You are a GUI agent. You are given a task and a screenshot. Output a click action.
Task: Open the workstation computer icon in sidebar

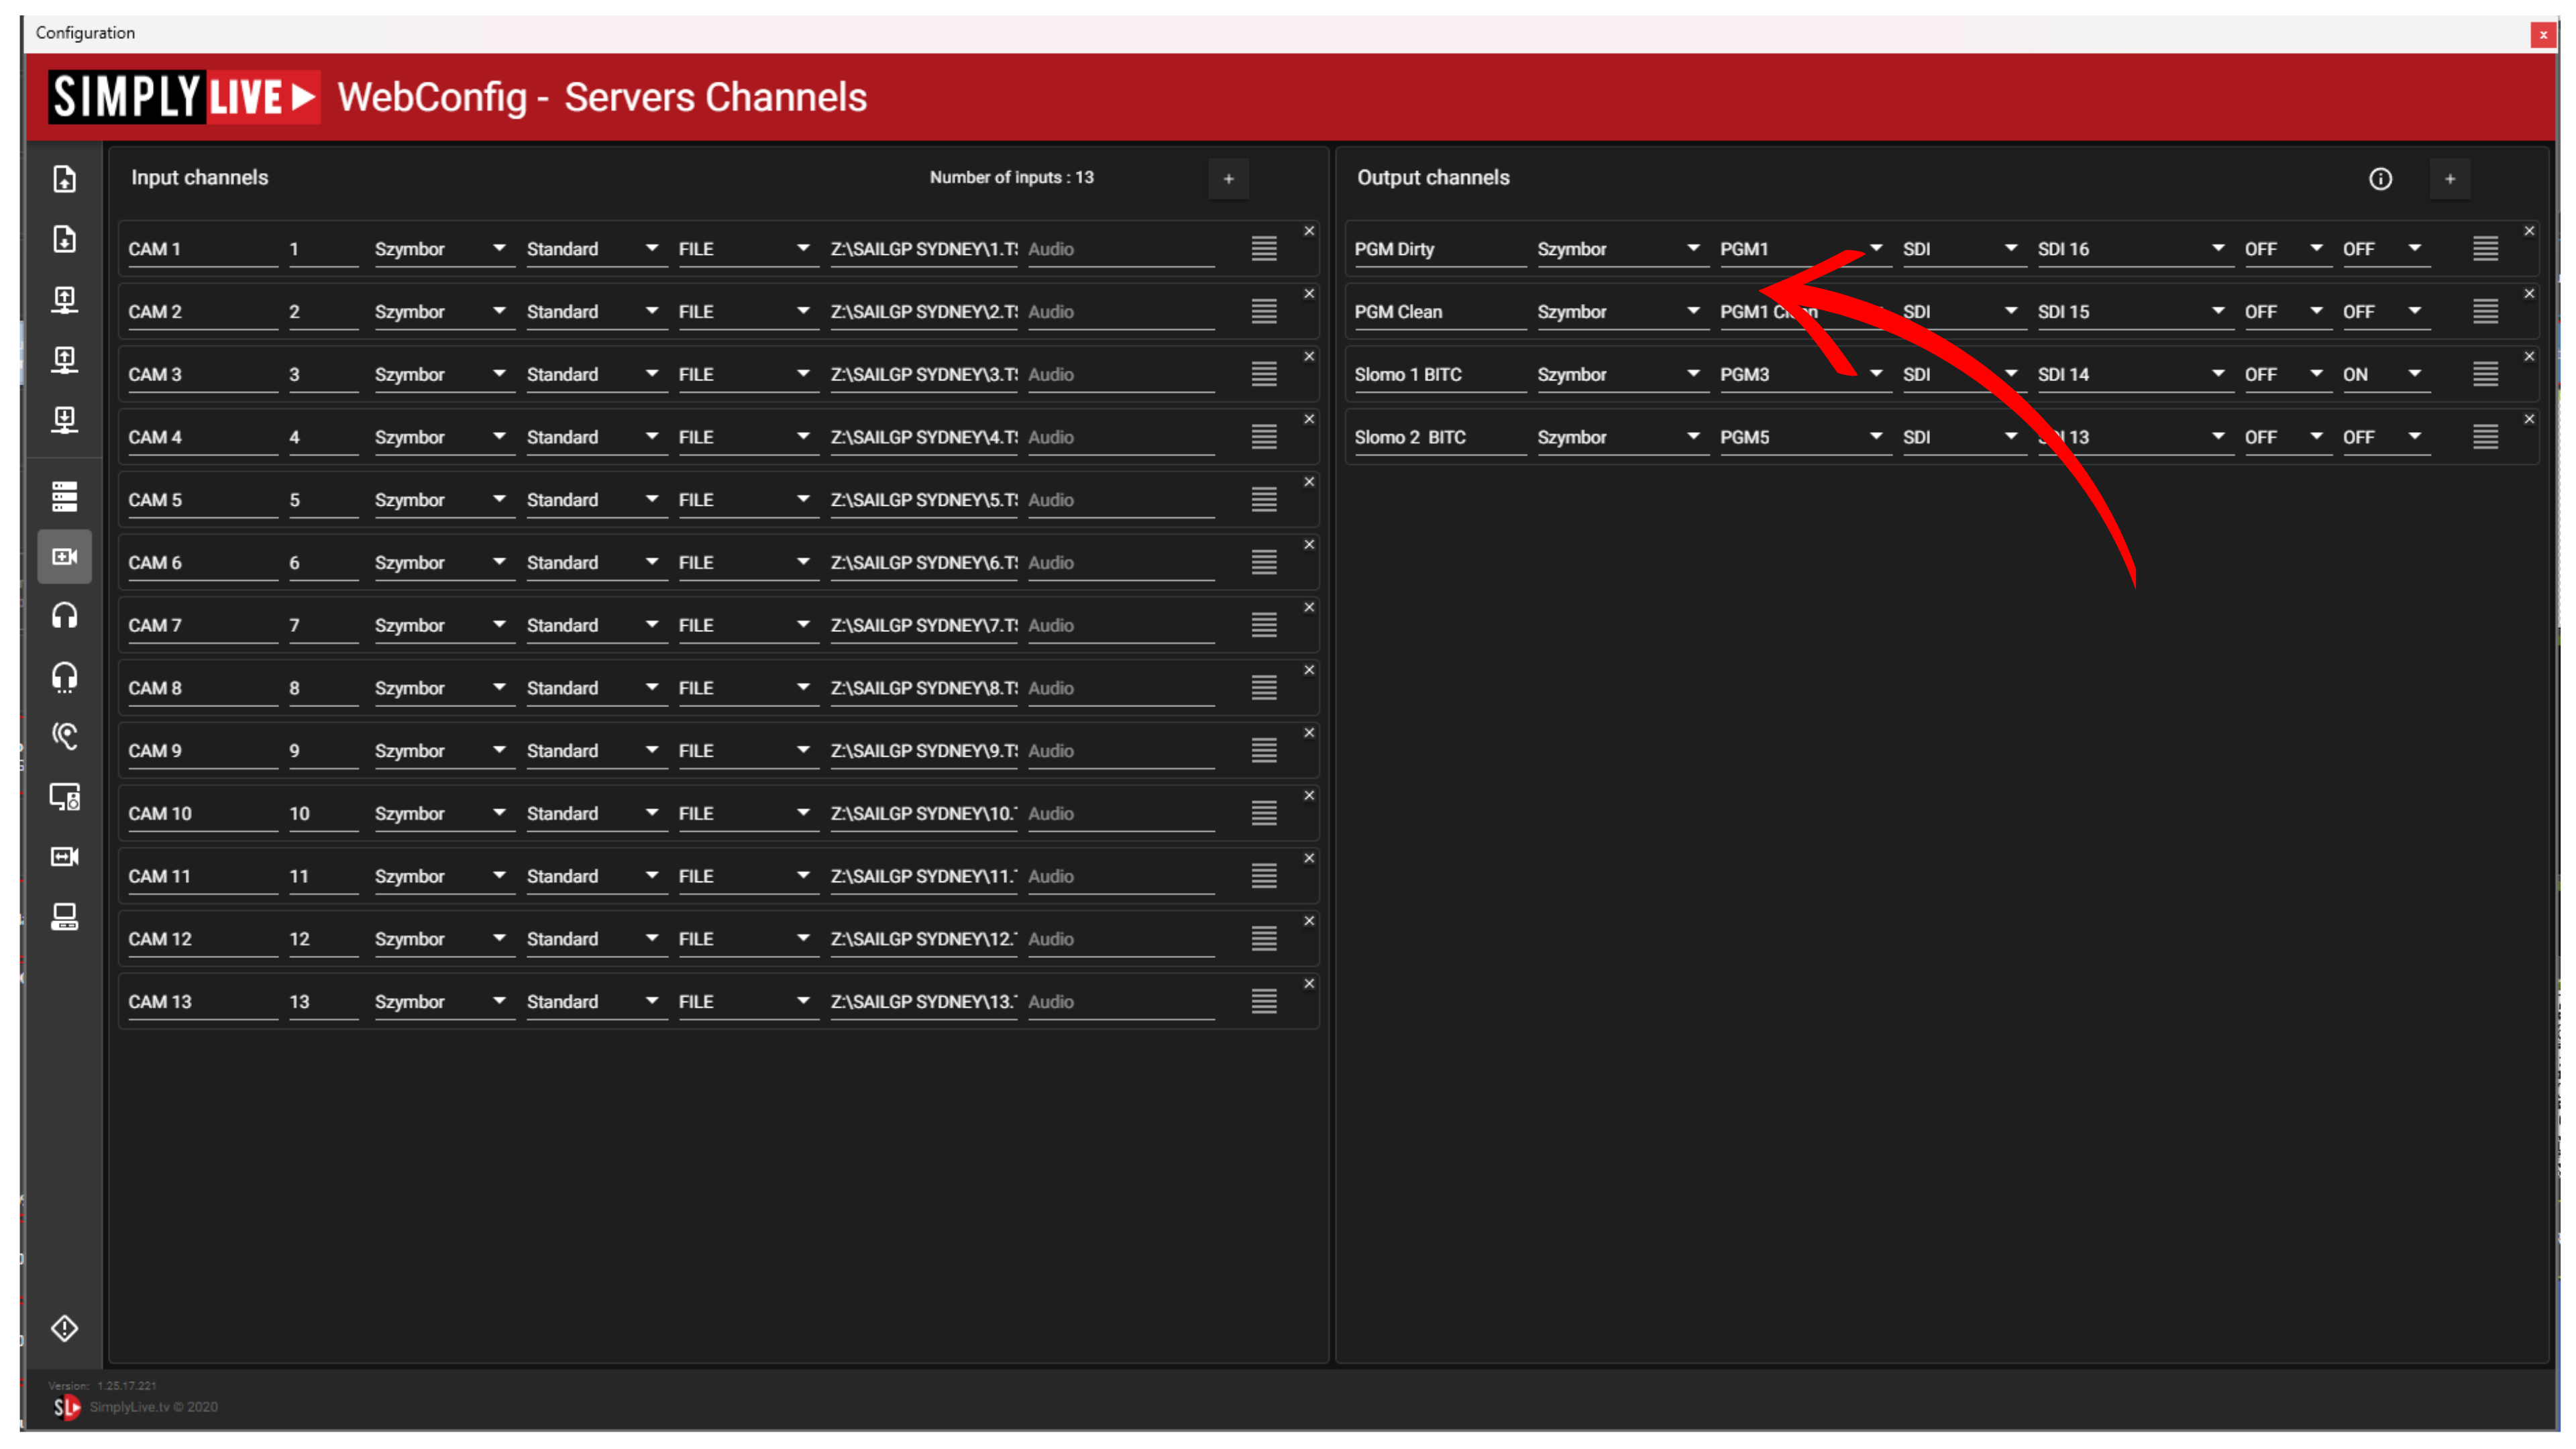point(64,917)
